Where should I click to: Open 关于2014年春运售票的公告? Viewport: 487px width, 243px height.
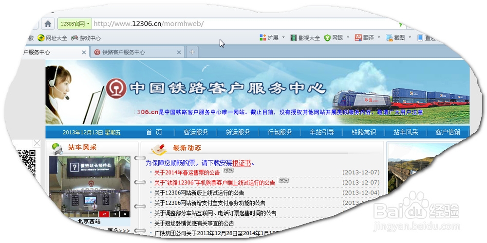(187, 173)
